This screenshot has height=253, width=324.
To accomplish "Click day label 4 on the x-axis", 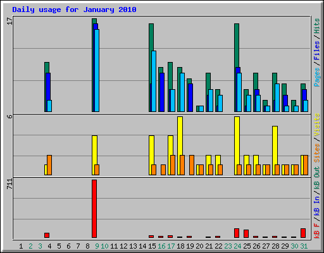I will click(x=49, y=246).
